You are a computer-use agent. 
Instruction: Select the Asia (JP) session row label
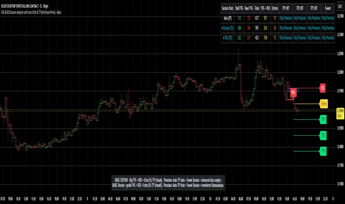pyautogui.click(x=227, y=18)
